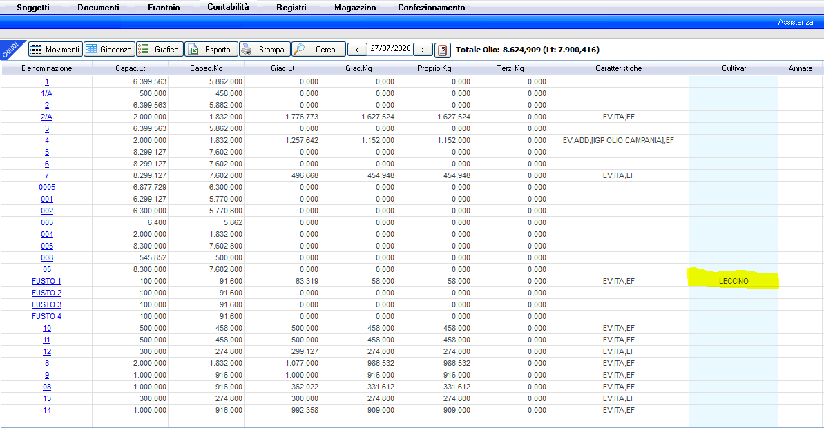824x428 pixels.
Task: Click the Totale Olio summary text
Action: coord(528,50)
